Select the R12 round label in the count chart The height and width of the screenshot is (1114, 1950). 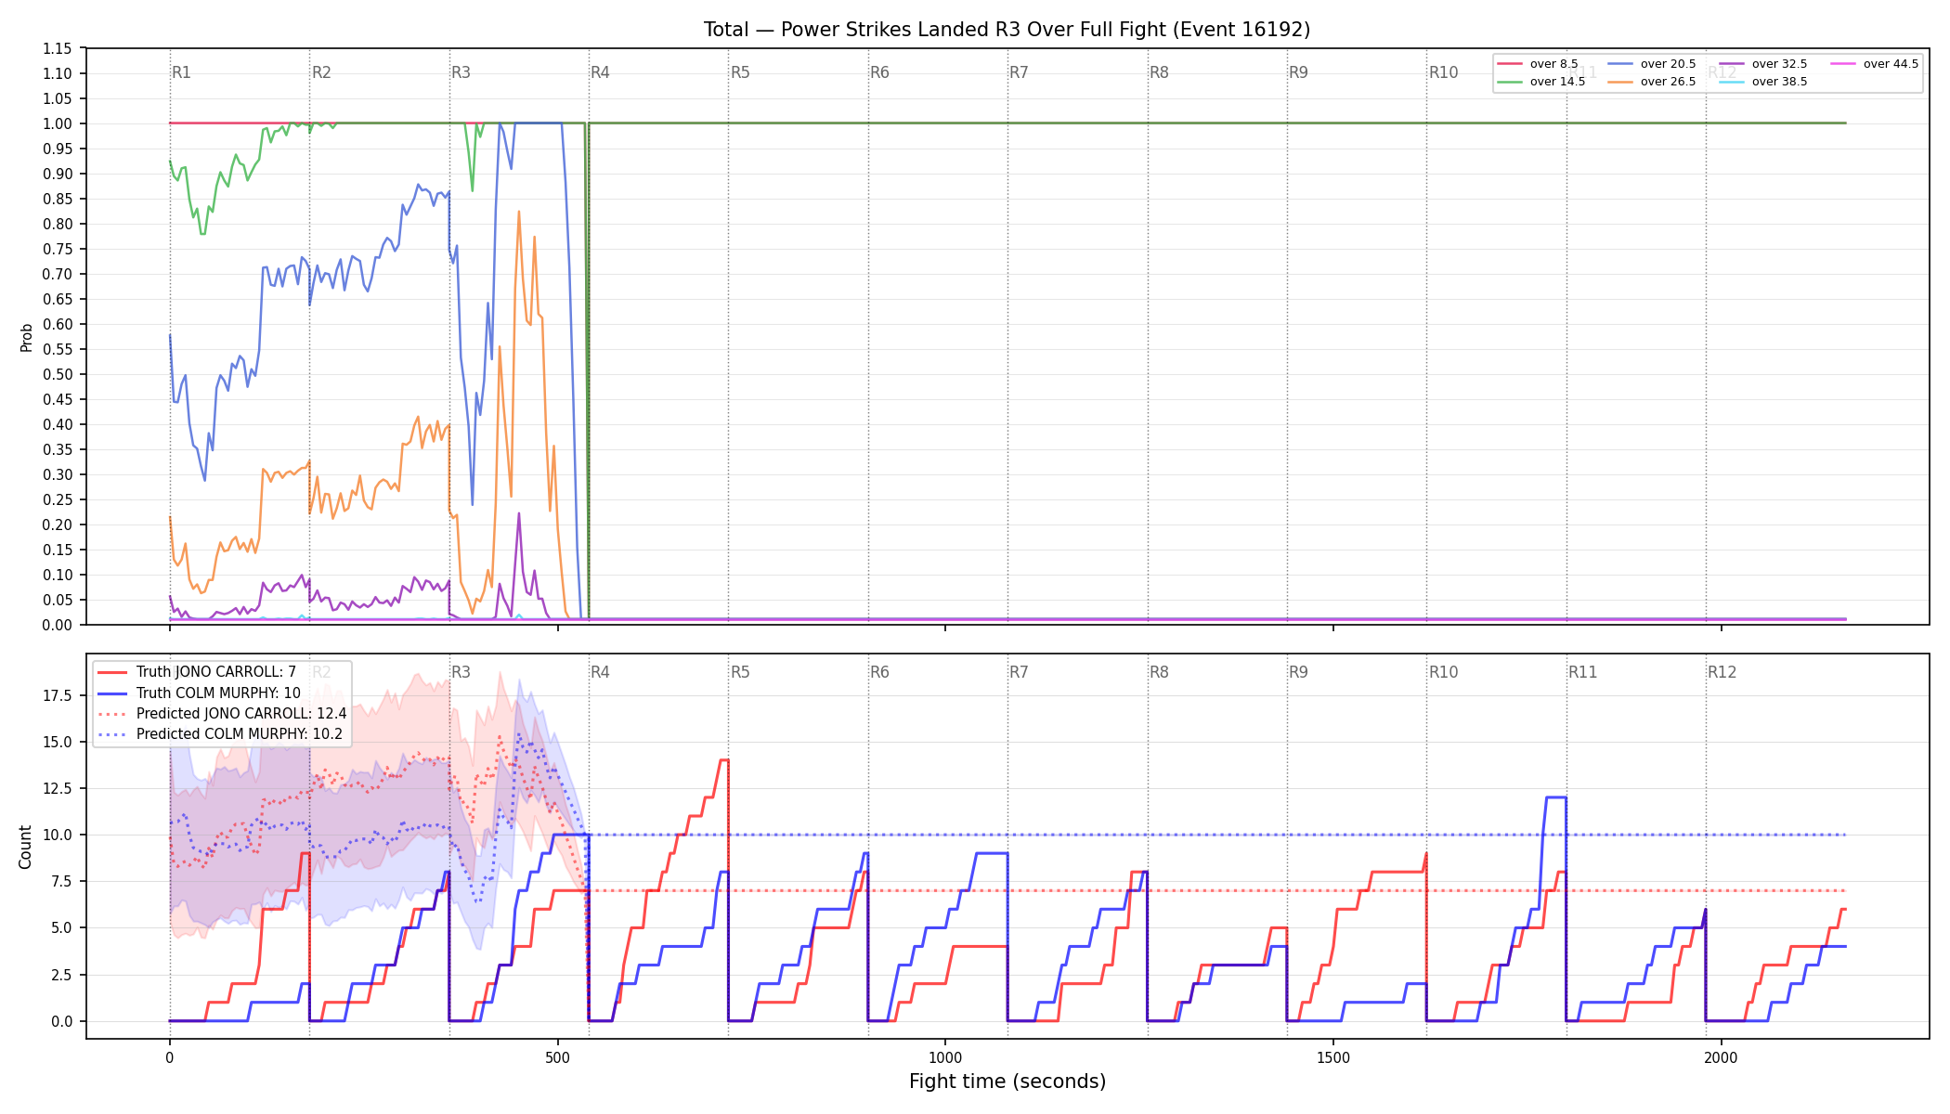(1722, 672)
